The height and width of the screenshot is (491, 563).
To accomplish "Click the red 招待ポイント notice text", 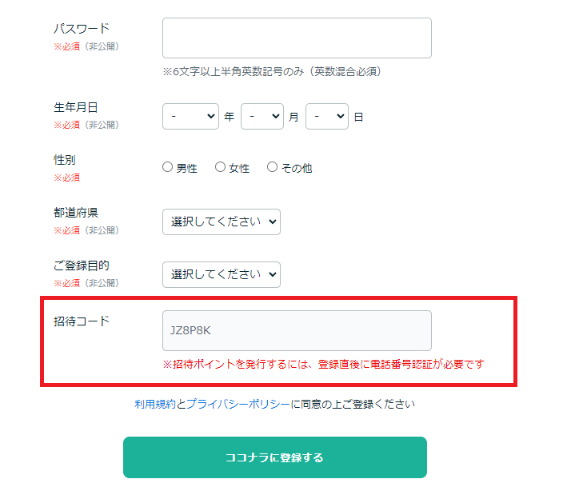I will [324, 365].
